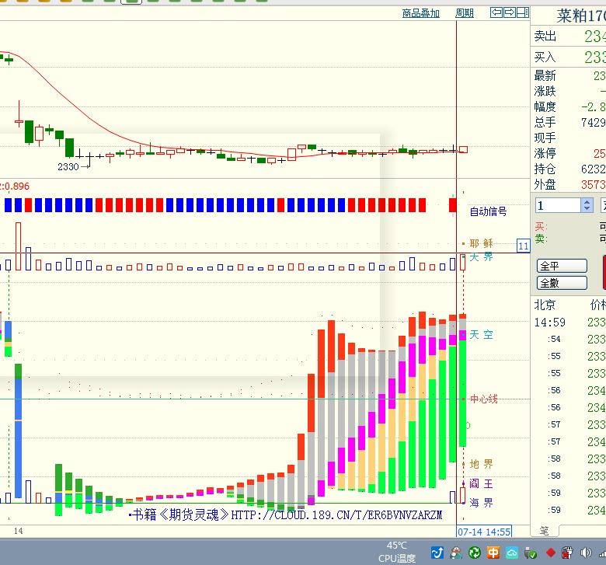Decrease order quantity with spinner down arrow
Screen dimensions: 606x565
coord(587,209)
